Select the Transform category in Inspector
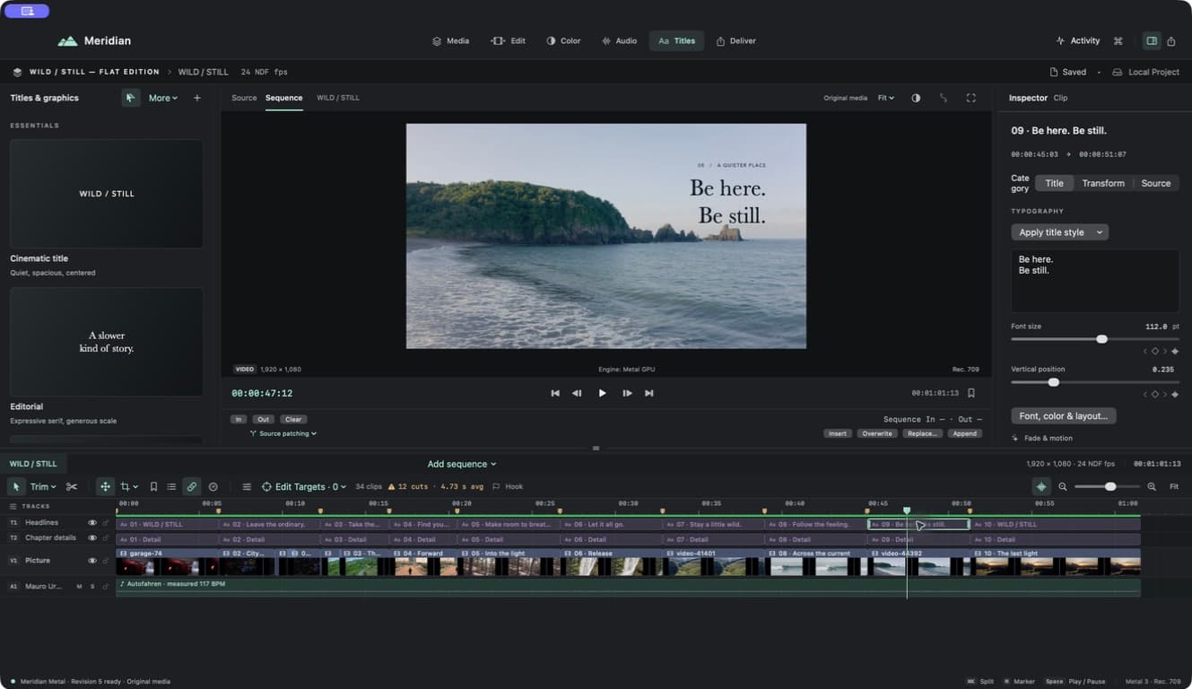Image resolution: width=1192 pixels, height=689 pixels. [1102, 183]
